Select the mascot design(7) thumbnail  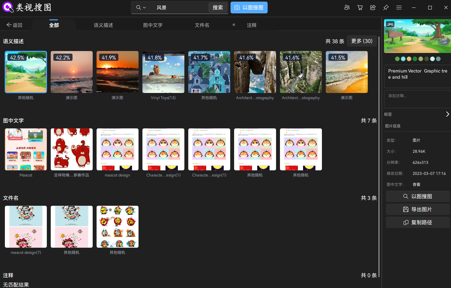[x=26, y=227]
